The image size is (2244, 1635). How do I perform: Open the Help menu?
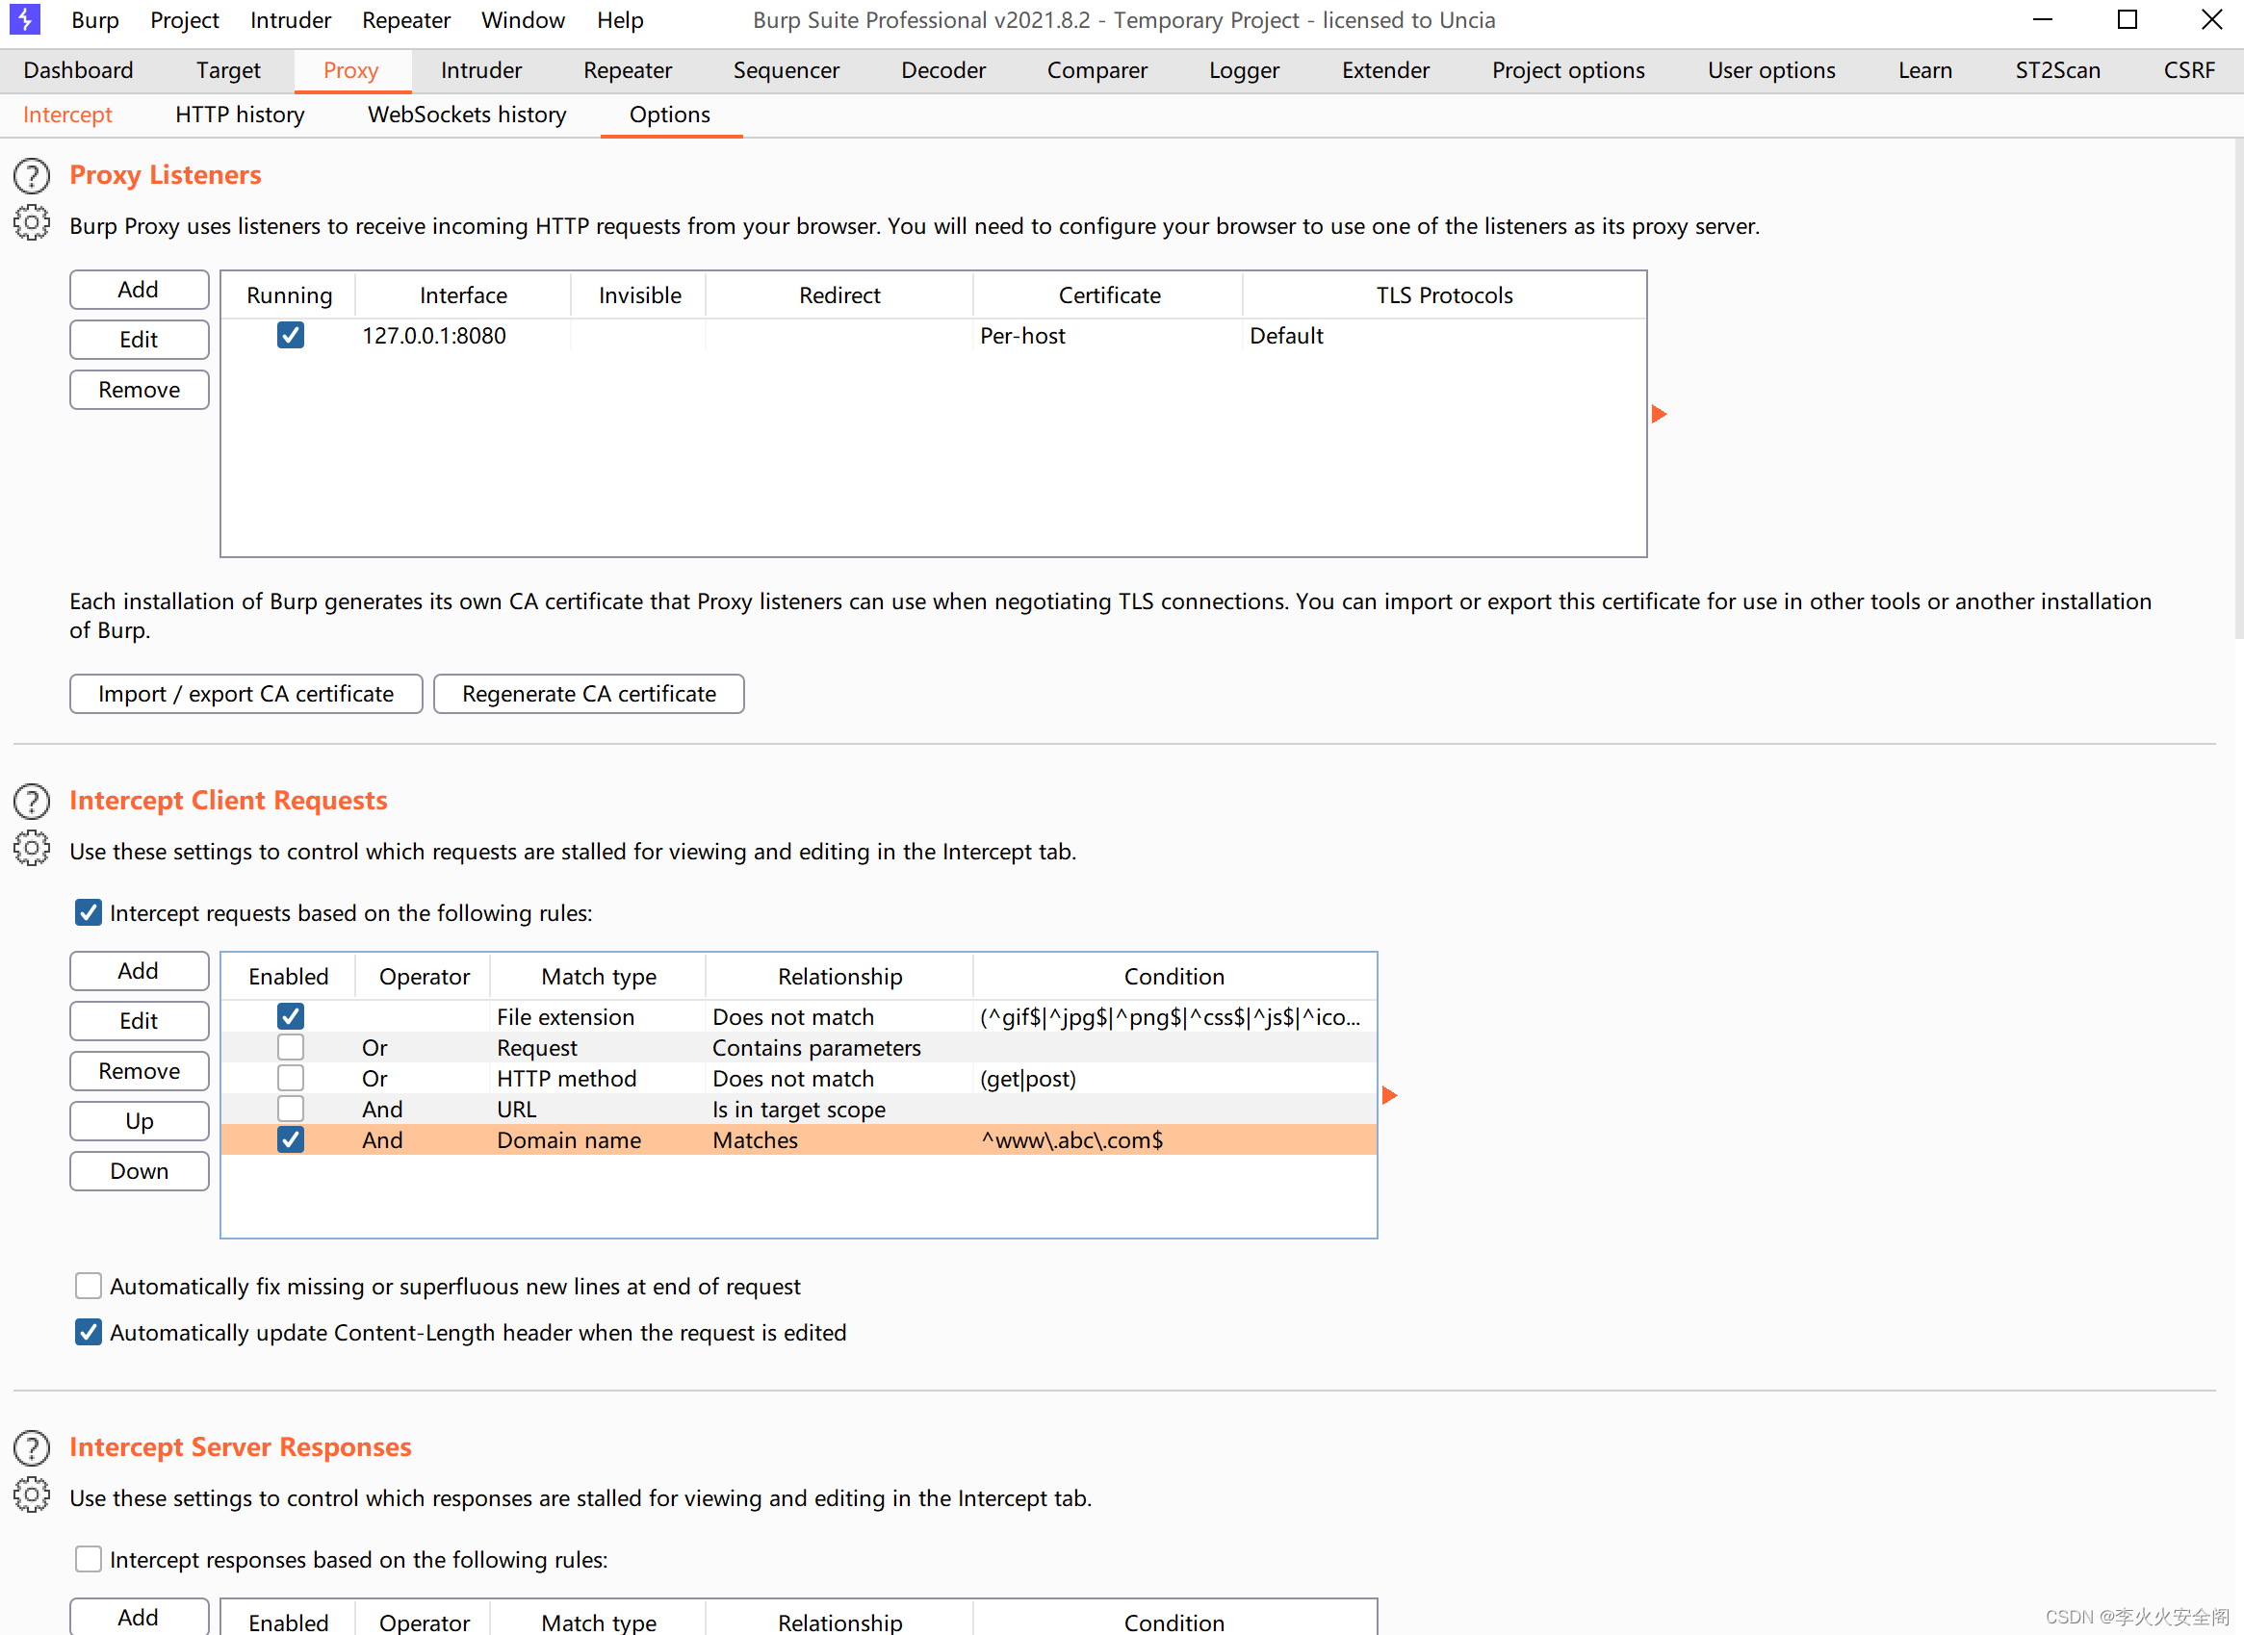(620, 20)
